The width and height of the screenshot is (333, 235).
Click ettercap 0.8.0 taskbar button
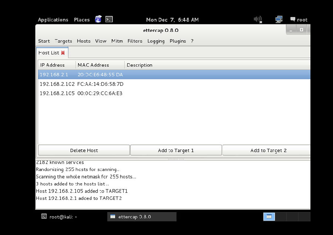coord(142,217)
